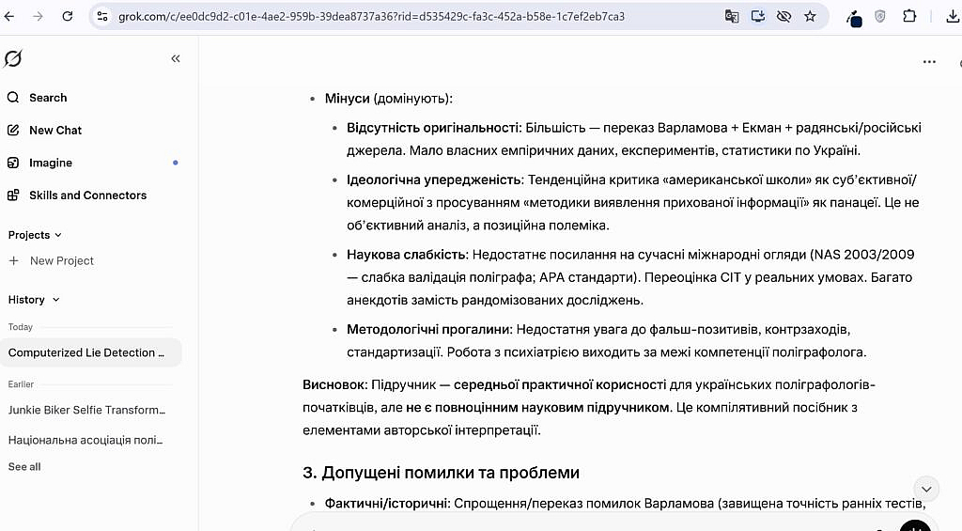Jump to bottom with the down-arrow button
Image resolution: width=962 pixels, height=531 pixels.
click(926, 490)
